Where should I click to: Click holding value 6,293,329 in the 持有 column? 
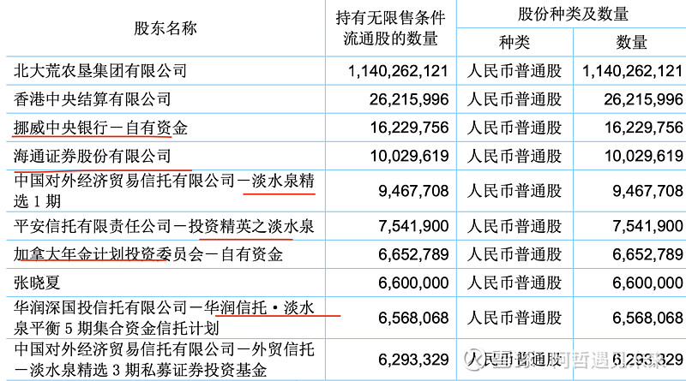coord(413,359)
